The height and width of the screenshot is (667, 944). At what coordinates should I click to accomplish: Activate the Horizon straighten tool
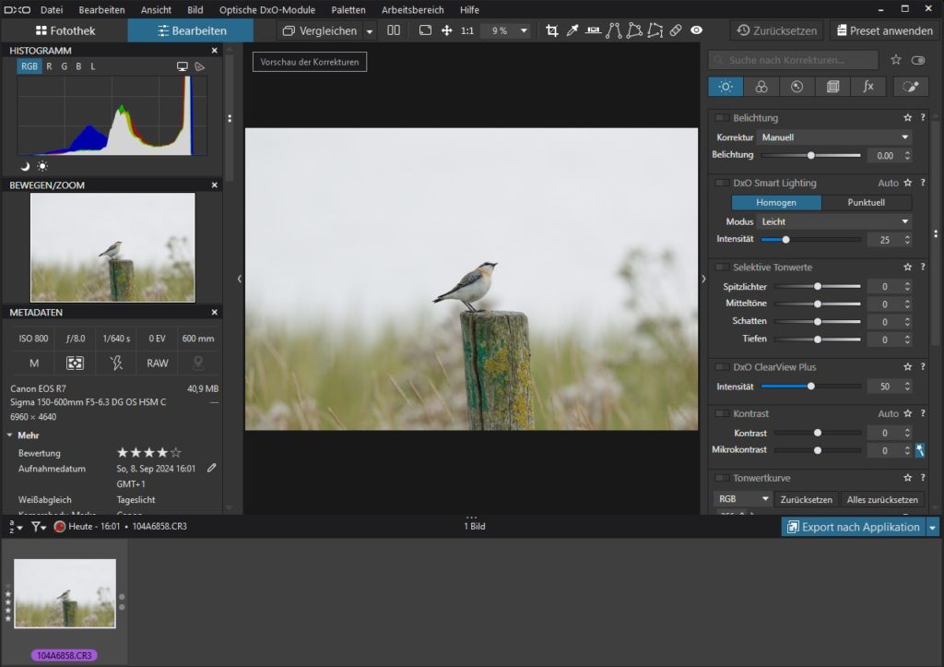click(x=593, y=30)
